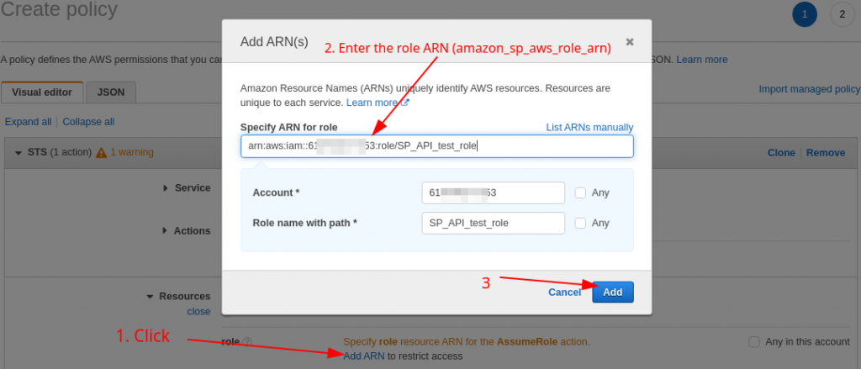Focus the Specify ARN for role field

pos(437,146)
